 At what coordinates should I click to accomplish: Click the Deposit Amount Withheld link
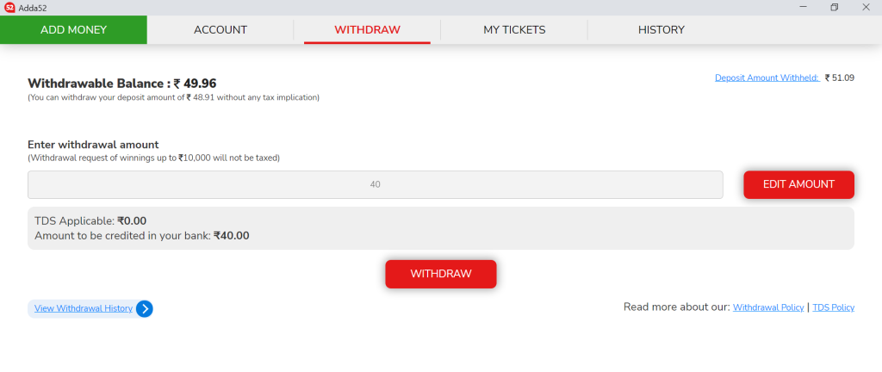pos(767,78)
